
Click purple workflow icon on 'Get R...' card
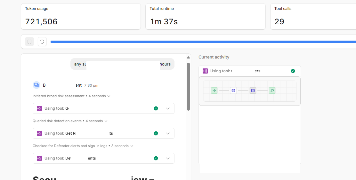point(39,133)
